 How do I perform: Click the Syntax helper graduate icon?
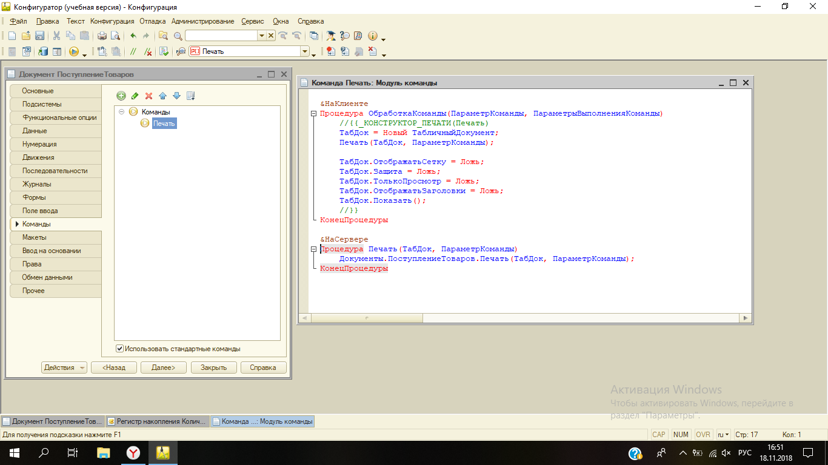pyautogui.click(x=331, y=36)
